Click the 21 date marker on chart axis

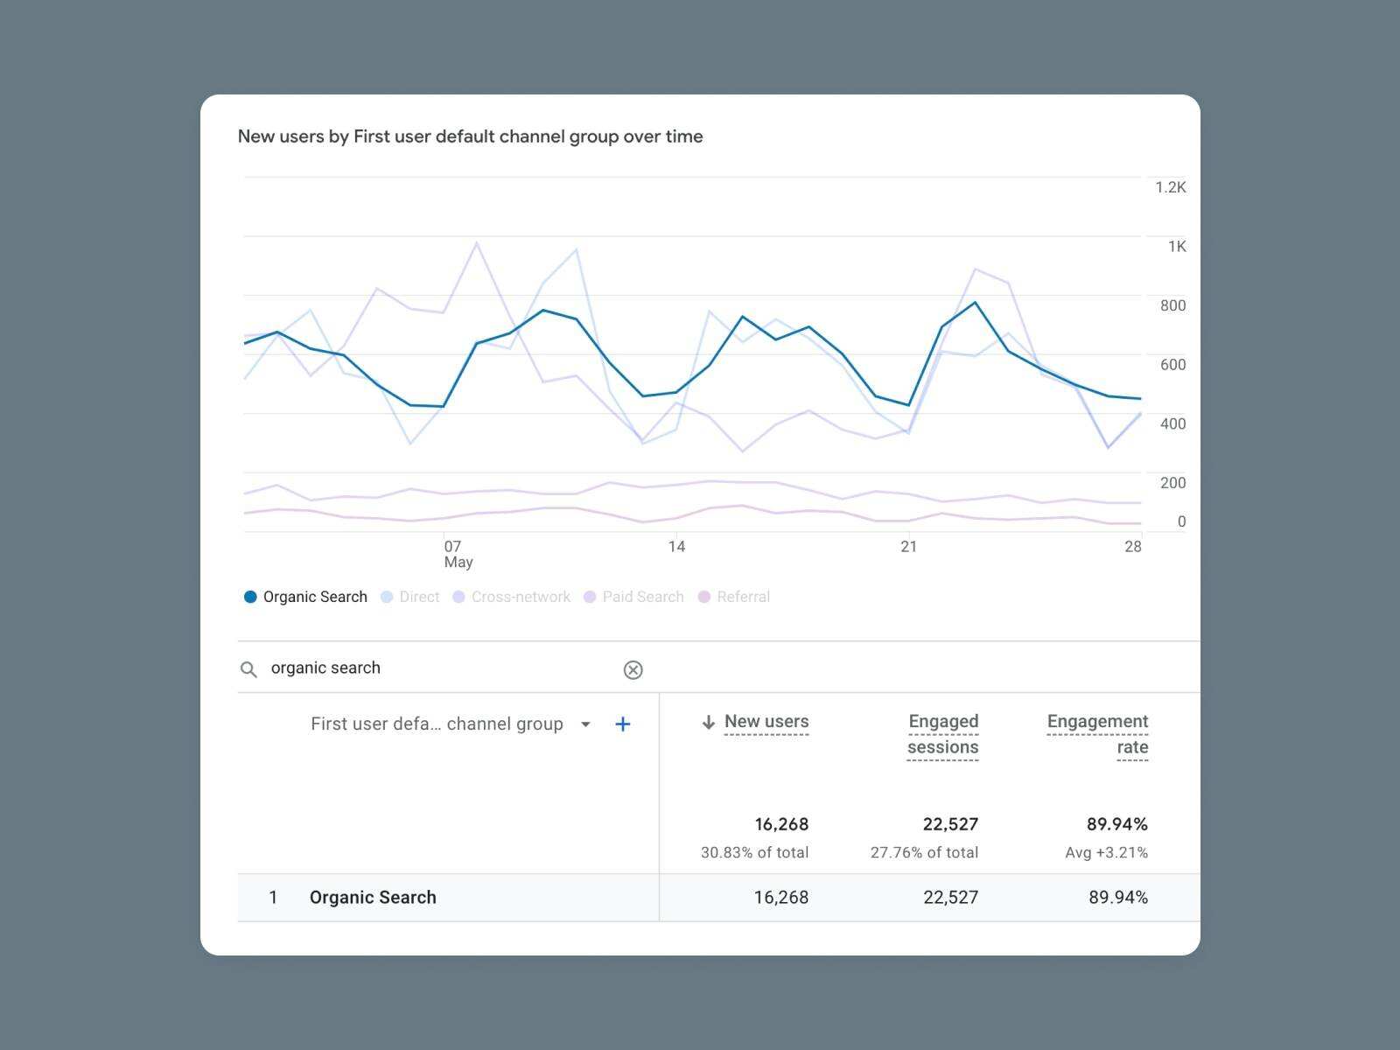point(909,547)
